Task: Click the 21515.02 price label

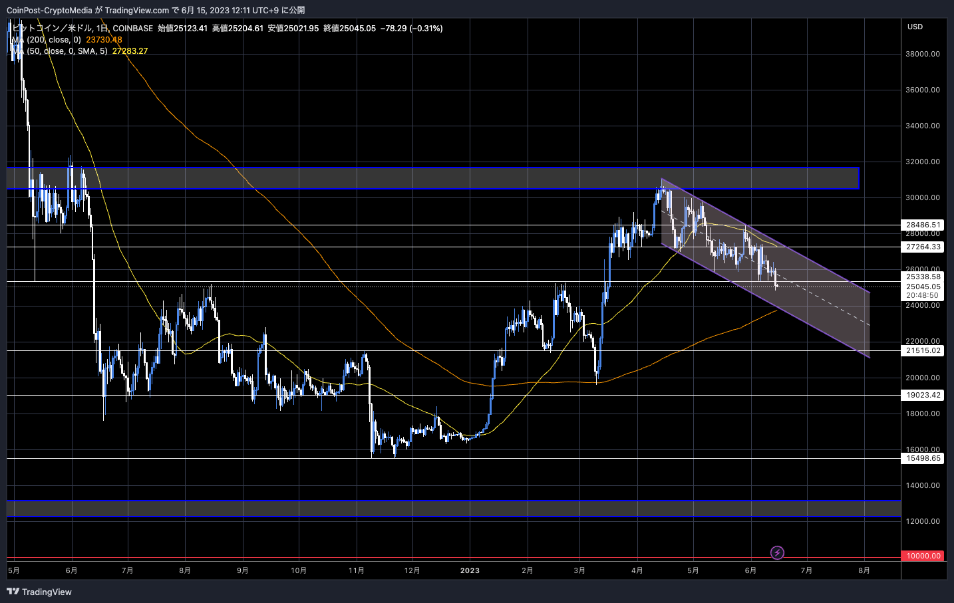Action: [923, 350]
